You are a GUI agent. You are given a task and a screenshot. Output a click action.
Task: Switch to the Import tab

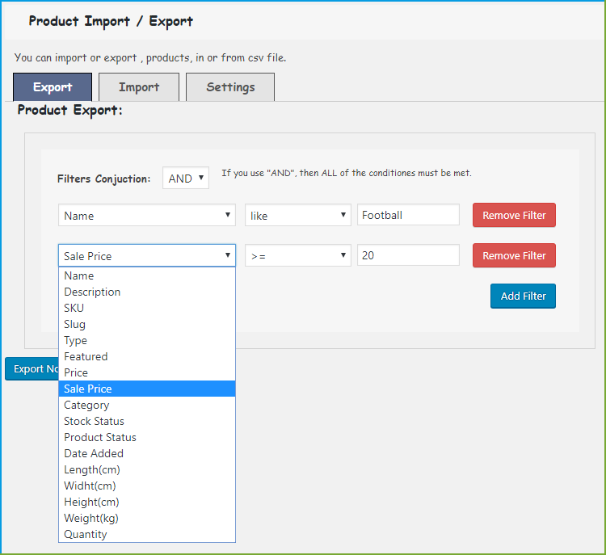coord(138,87)
